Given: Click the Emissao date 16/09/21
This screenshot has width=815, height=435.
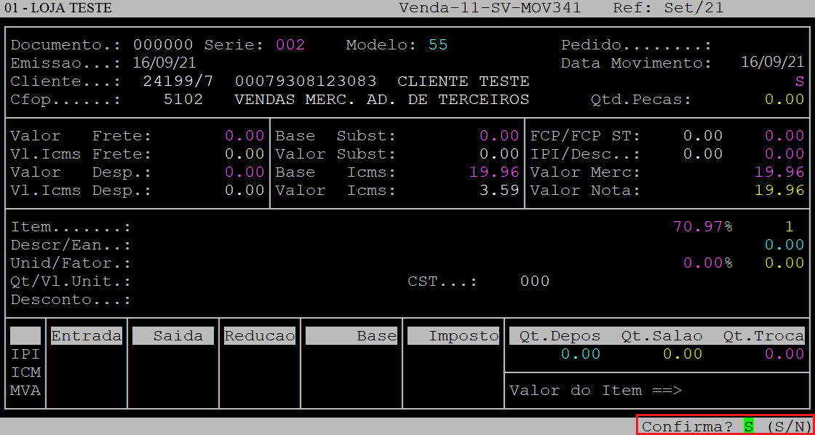Looking at the screenshot, I should 164,63.
